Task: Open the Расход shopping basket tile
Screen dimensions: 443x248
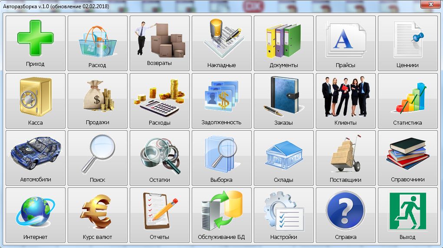Action: 98,43
